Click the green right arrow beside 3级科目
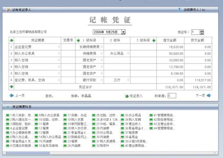The width and height of the screenshot is (223, 158). [154, 41]
